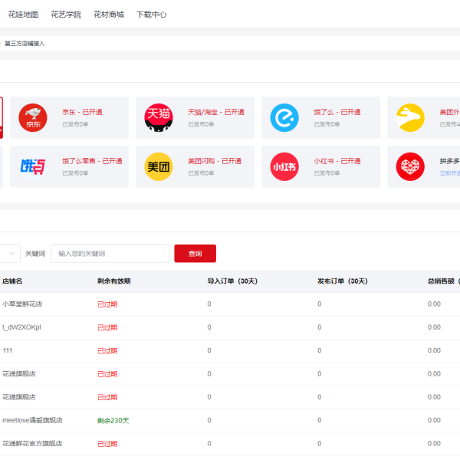
Task: Select shop name 111
Action: (x=8, y=350)
